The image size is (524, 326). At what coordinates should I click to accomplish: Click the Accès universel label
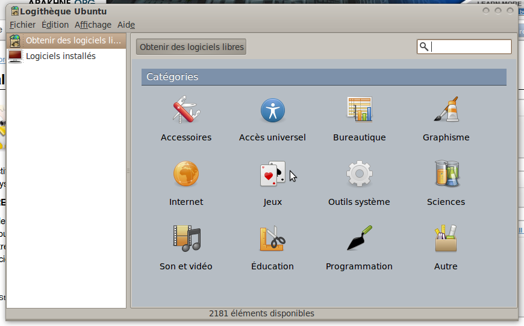[x=272, y=137]
